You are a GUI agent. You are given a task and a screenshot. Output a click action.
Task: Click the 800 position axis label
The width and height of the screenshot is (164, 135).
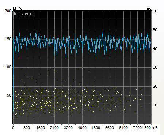pyautogui.click(x=27, y=128)
